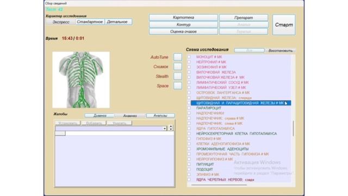Screen dimensions: 348x196
Task: Open the complaints dropdown arrow
Action: tap(164, 128)
